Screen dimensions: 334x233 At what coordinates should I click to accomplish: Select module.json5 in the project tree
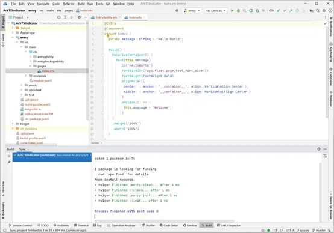tap(43, 80)
